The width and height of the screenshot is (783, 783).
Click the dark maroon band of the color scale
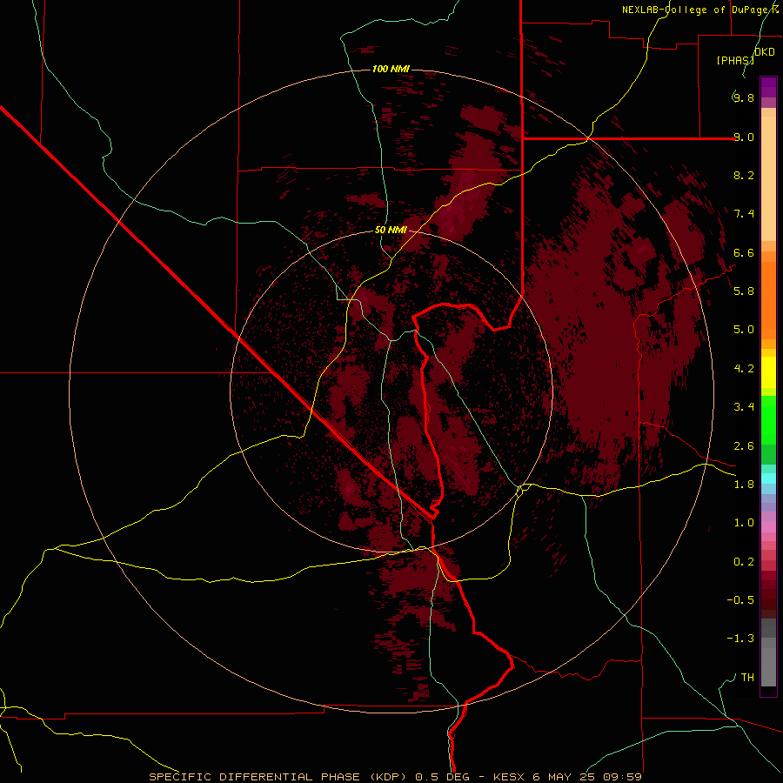pos(768,595)
